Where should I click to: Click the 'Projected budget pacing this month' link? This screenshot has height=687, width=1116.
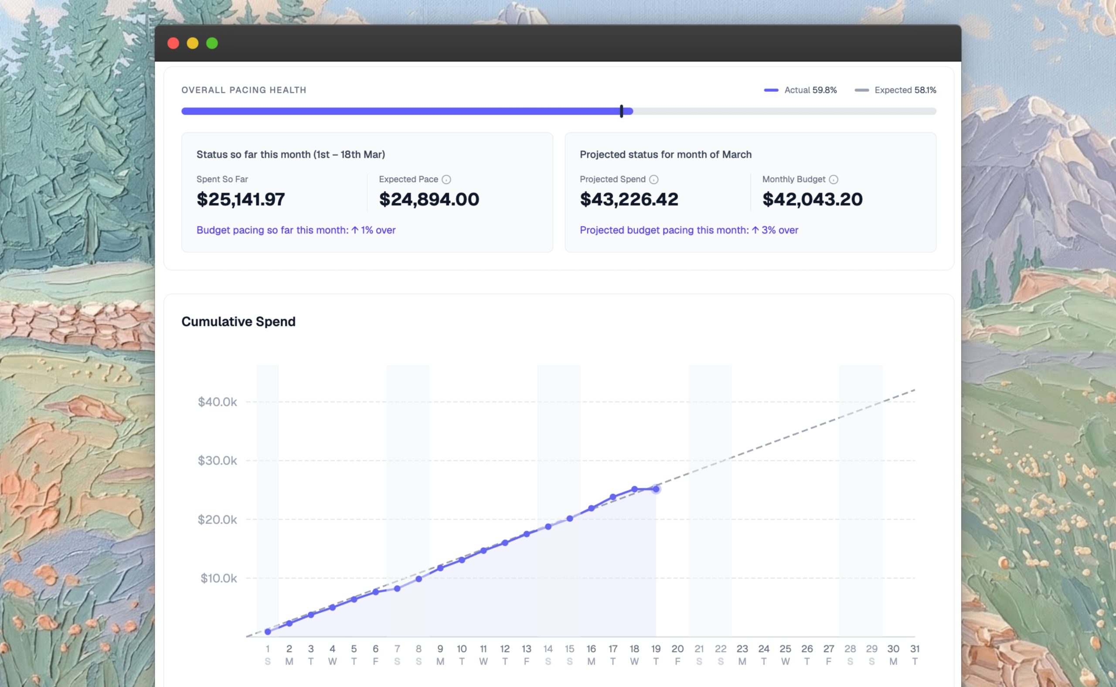click(x=688, y=230)
